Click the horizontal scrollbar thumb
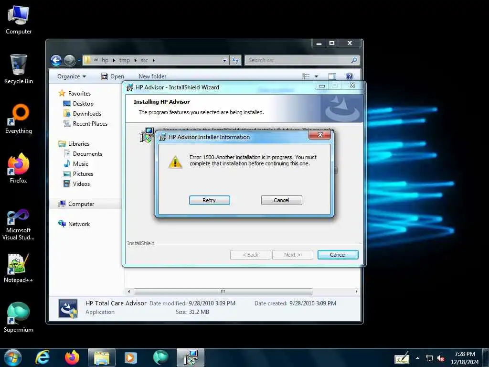The height and width of the screenshot is (367, 489). tap(223, 291)
